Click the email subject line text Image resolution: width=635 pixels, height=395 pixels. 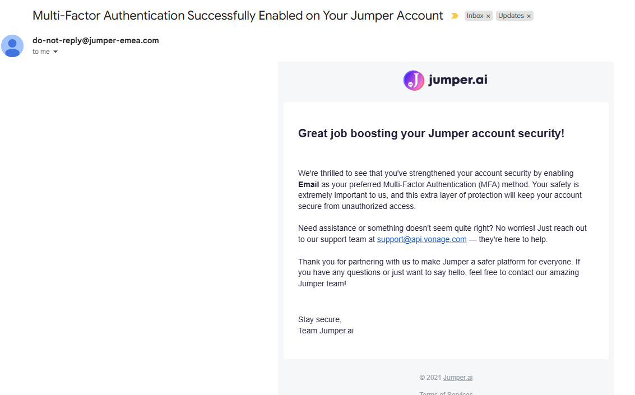tap(238, 15)
